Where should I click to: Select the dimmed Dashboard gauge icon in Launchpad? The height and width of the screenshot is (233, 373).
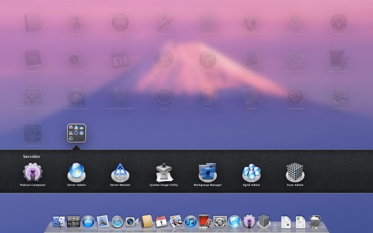(x=339, y=23)
